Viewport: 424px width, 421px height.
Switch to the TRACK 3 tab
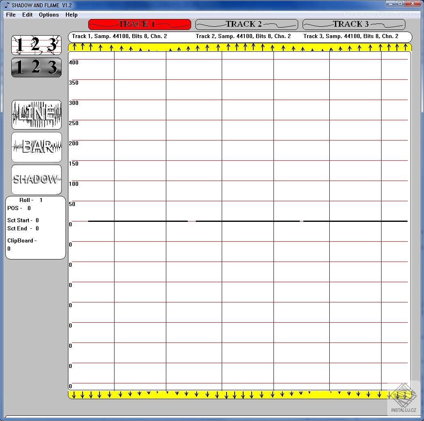click(x=354, y=24)
